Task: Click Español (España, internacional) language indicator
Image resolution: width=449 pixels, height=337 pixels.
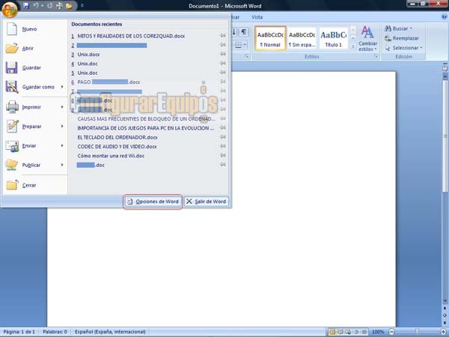Action: 110,332
